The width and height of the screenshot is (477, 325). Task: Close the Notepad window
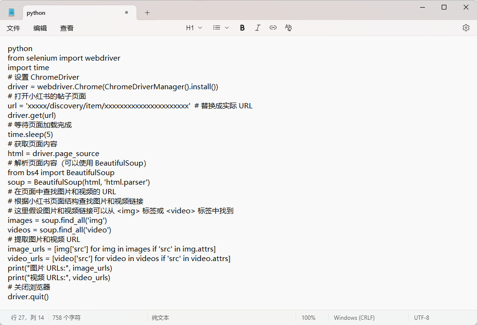[466, 7]
